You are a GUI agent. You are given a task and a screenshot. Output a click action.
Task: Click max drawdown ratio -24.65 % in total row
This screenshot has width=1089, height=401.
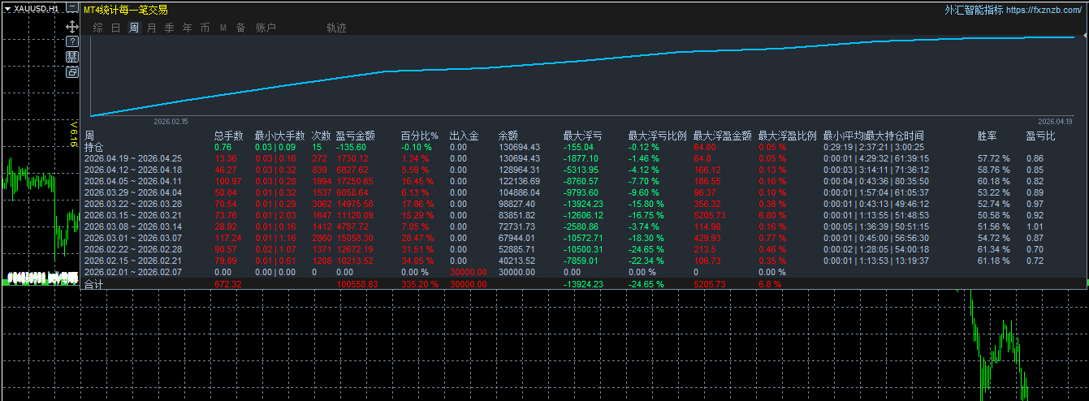(647, 285)
